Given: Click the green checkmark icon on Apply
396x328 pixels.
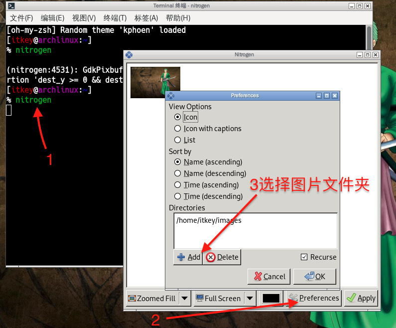Looking at the screenshot, I should [x=351, y=298].
